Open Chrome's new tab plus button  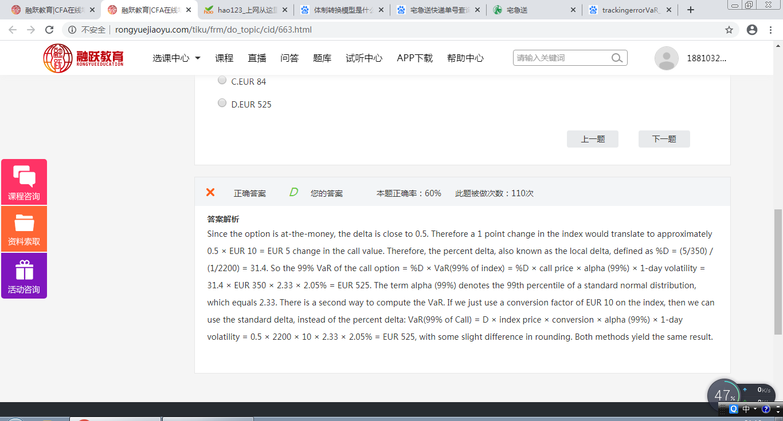[x=691, y=10]
